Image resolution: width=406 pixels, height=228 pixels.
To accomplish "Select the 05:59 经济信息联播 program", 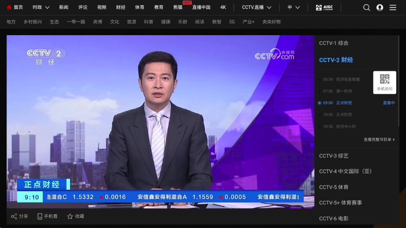I will 341,79.
